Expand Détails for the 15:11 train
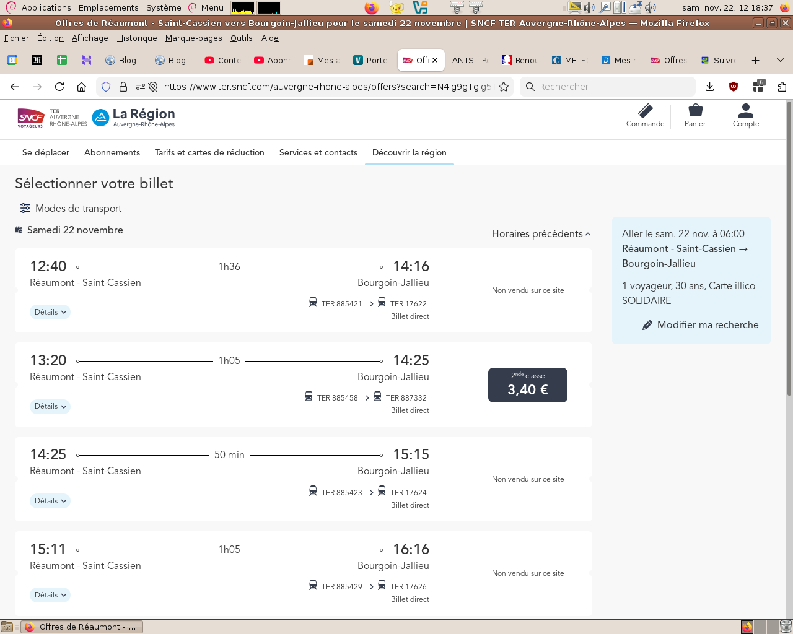This screenshot has height=634, width=793. click(50, 595)
